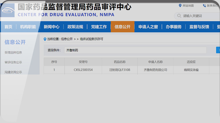Click the site map location pin icon

[x=180, y=5]
